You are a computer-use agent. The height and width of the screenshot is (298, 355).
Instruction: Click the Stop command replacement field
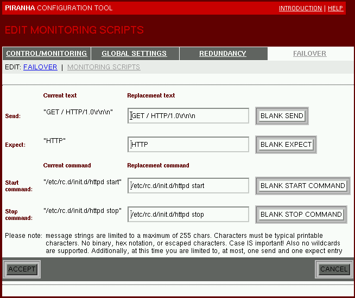coord(188,215)
